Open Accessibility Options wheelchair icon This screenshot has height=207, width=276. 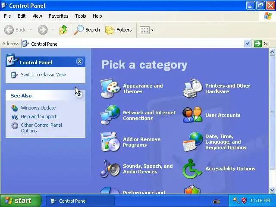(192, 169)
